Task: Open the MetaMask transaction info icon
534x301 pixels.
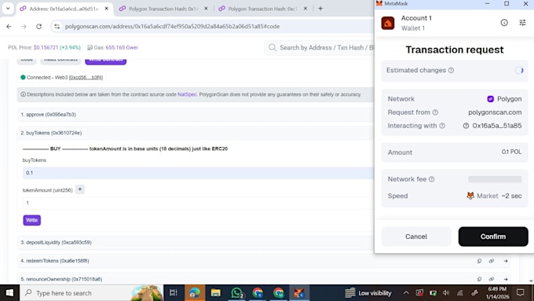Action: pyautogui.click(x=504, y=23)
